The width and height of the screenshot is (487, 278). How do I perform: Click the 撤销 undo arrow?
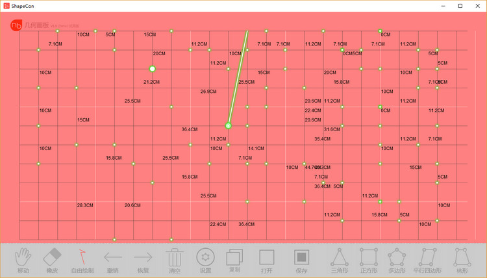(113, 262)
